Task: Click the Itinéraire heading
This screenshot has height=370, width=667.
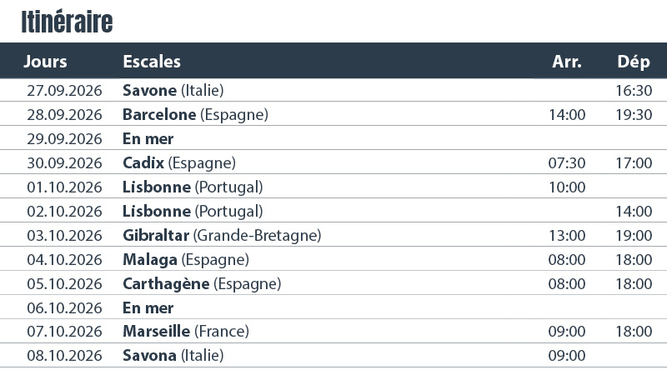Action: 67,22
